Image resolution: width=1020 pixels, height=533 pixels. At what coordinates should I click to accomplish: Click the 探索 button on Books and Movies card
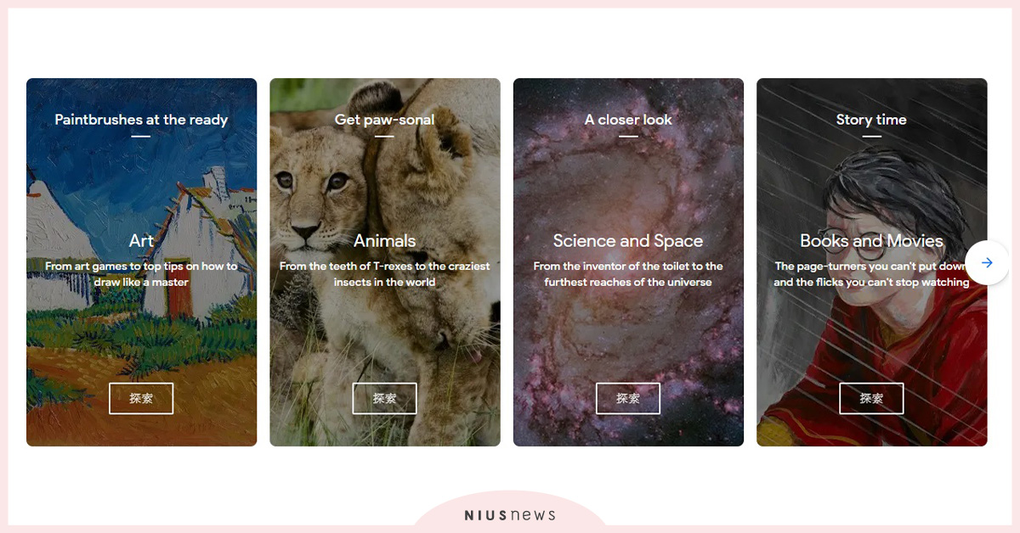(872, 399)
